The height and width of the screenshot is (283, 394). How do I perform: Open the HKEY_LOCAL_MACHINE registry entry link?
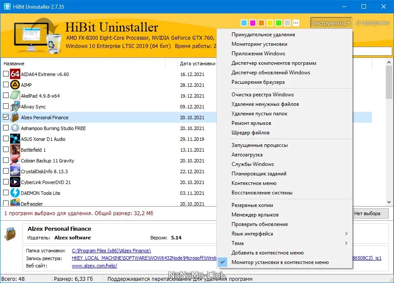point(144,258)
